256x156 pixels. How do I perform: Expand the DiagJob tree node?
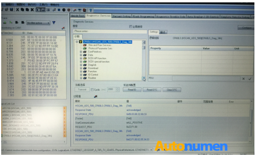tap(81, 65)
